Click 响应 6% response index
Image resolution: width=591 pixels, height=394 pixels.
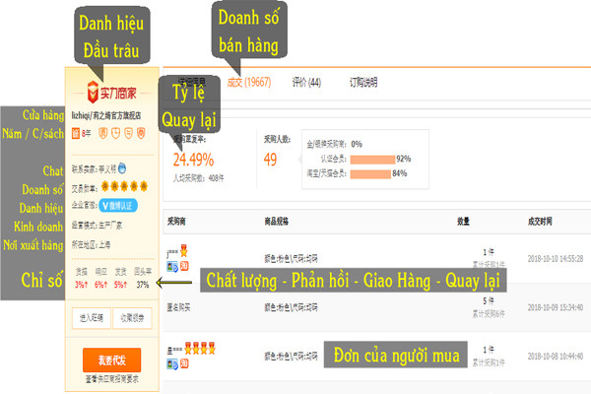[101, 278]
